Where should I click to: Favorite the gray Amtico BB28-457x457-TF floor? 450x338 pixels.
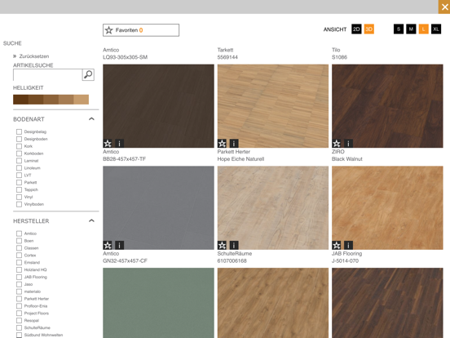click(x=108, y=245)
